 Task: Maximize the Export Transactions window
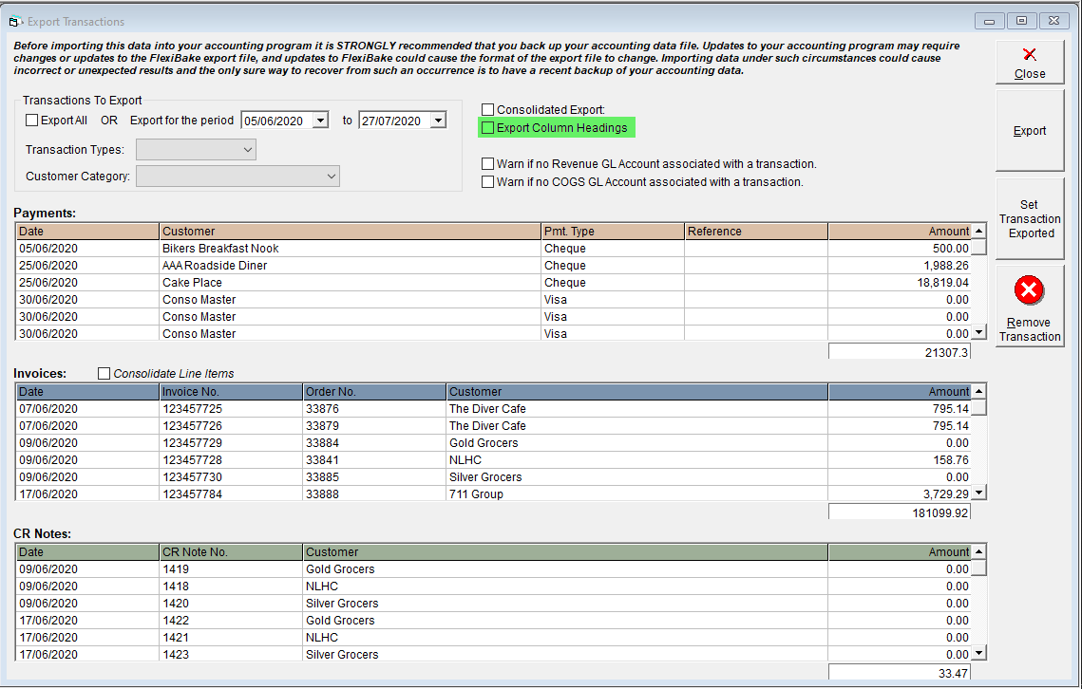pyautogui.click(x=1022, y=22)
